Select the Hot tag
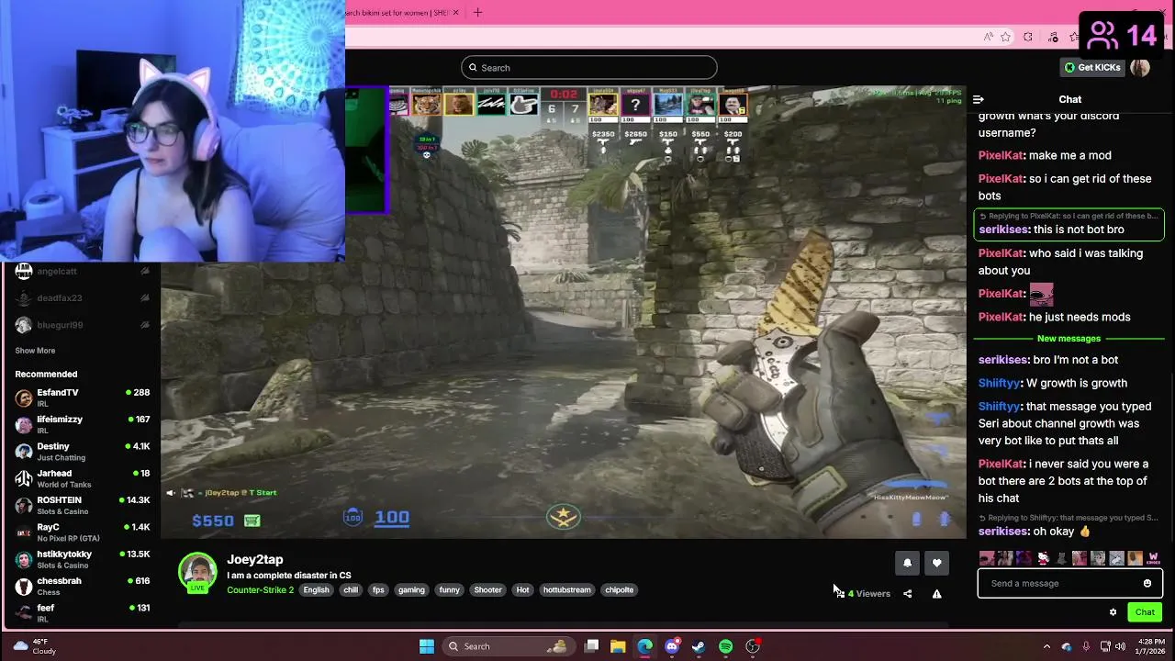Viewport: 1175px width, 661px height. coord(522,589)
